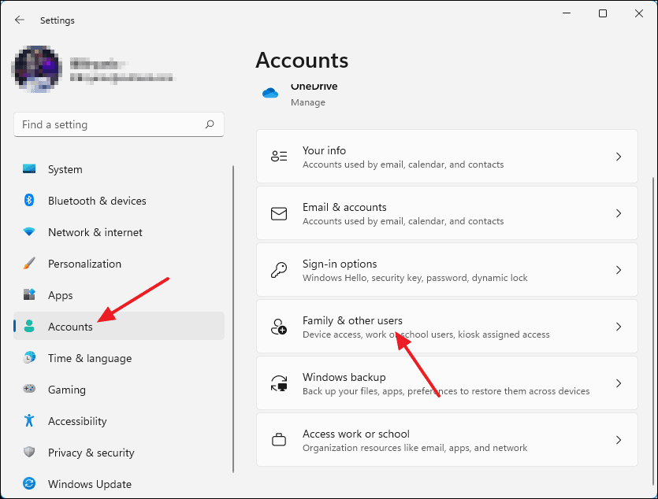Focus the Find a setting search box
Viewport: 658px width, 499px height.
pos(119,124)
